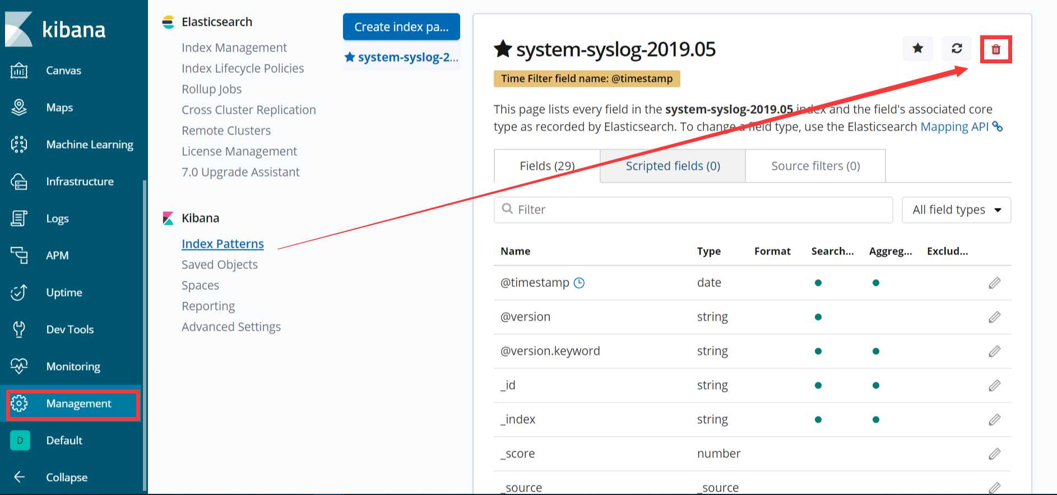Image resolution: width=1057 pixels, height=495 pixels.
Task: Open Index Lifecycle Policies
Action: point(243,68)
